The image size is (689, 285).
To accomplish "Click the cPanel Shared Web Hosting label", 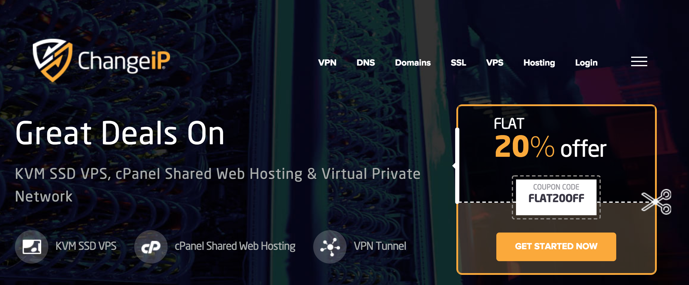I will pos(235,246).
